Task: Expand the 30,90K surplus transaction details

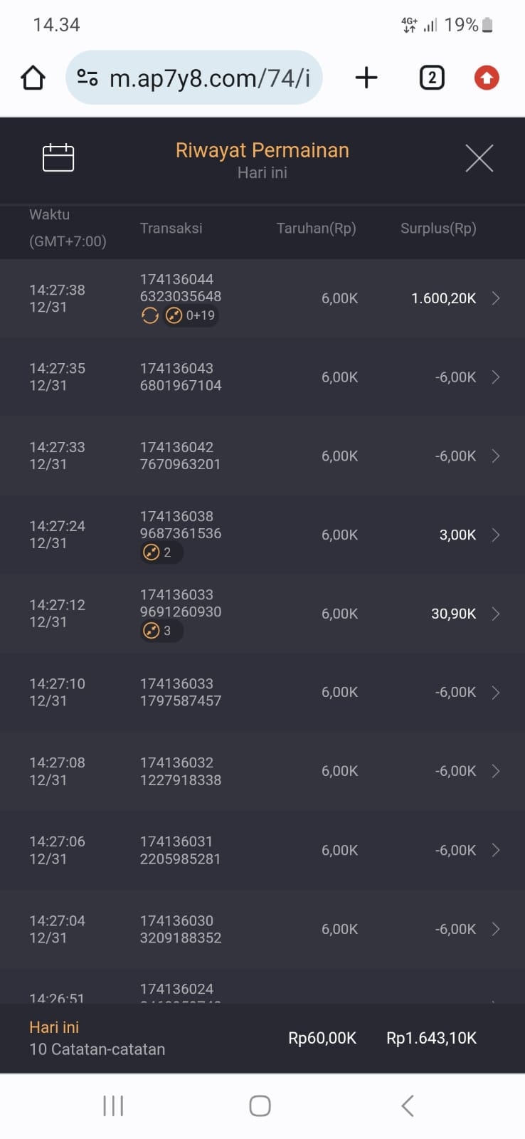Action: (x=496, y=614)
